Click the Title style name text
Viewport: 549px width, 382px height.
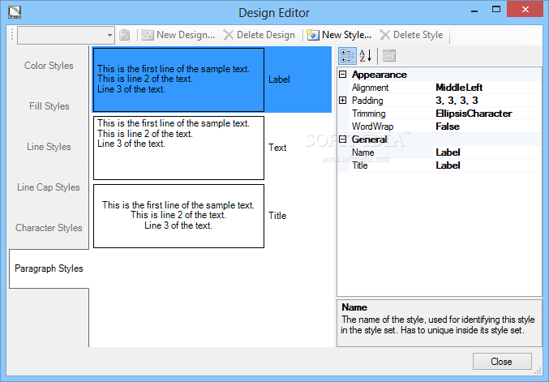277,216
